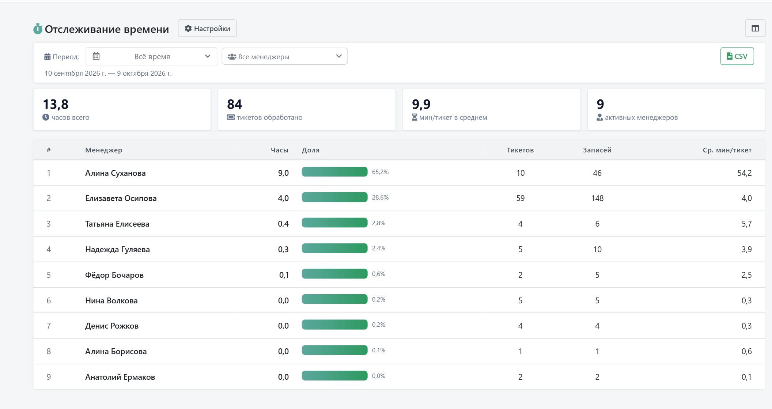Screen dimensions: 772x409
Task: Sort by the Тикетов column header
Action: click(520, 150)
